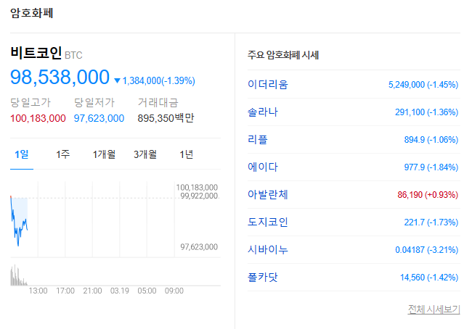
Task: Click the blue Bitcoin price line chart
Action: (19, 221)
